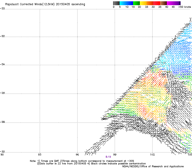Click the purple '8:19' swath time label
The height and width of the screenshot is (168, 192).
(108, 157)
